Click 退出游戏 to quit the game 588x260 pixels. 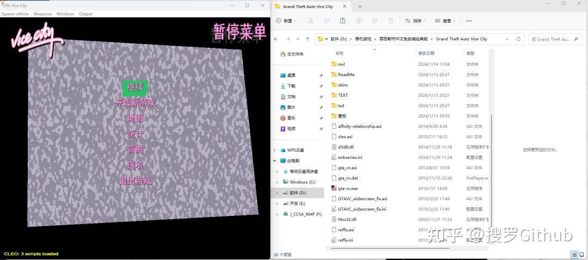136,181
